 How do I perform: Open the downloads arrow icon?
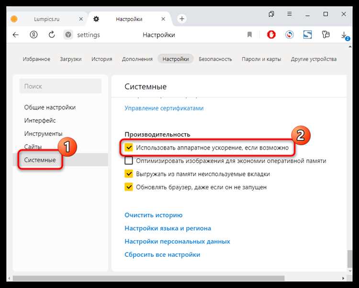click(x=344, y=35)
